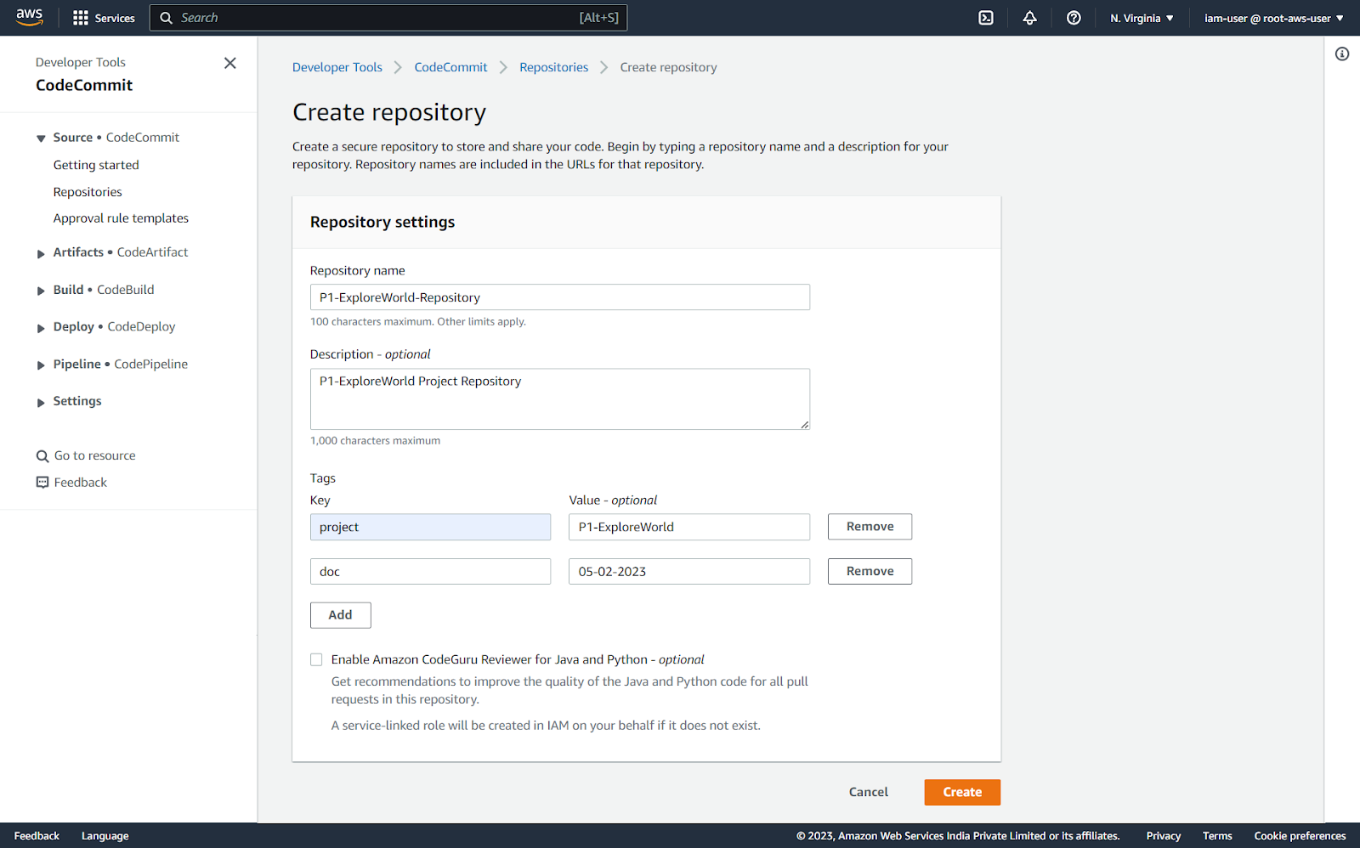Go to CodeCommit breadcrumb
Image resolution: width=1360 pixels, height=848 pixels.
(450, 67)
